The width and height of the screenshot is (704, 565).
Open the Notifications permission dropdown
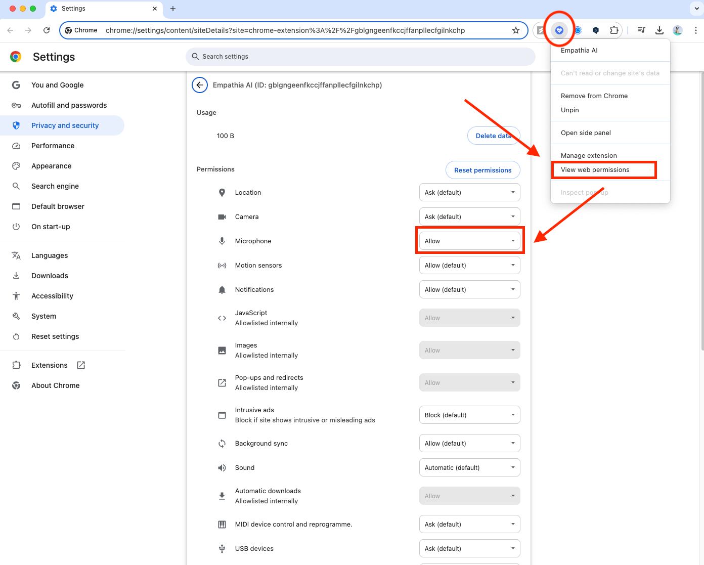(470, 290)
